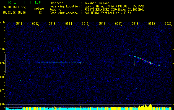Viewport: 174px width, 110px height.
Task: Click the version number 1.0.0
Action: click(38, 2)
